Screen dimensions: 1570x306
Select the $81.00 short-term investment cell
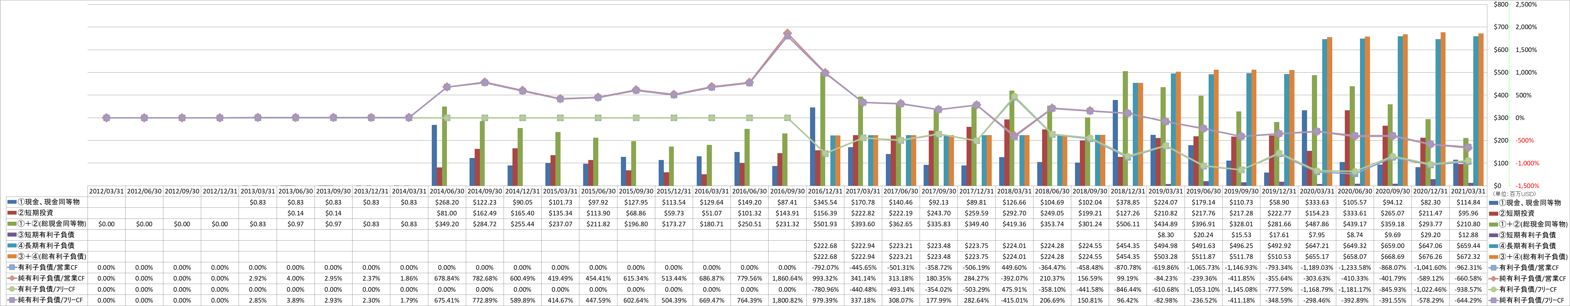447,213
